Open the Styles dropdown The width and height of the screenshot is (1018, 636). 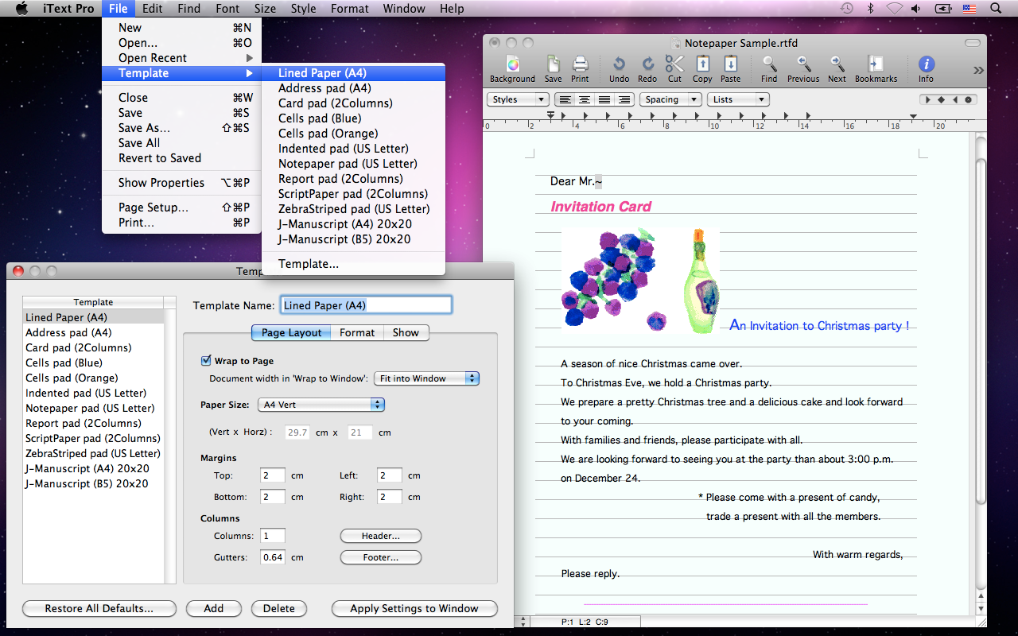[518, 99]
